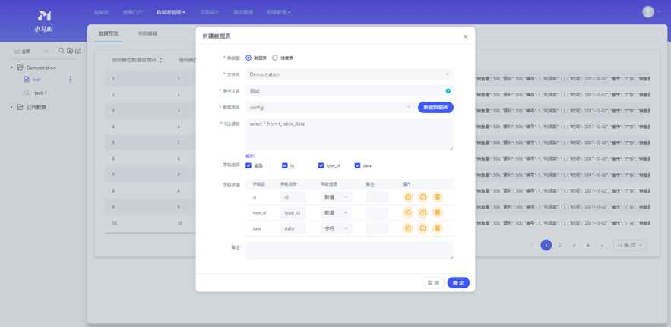Toggle the type_id field checkbox

coord(321,165)
